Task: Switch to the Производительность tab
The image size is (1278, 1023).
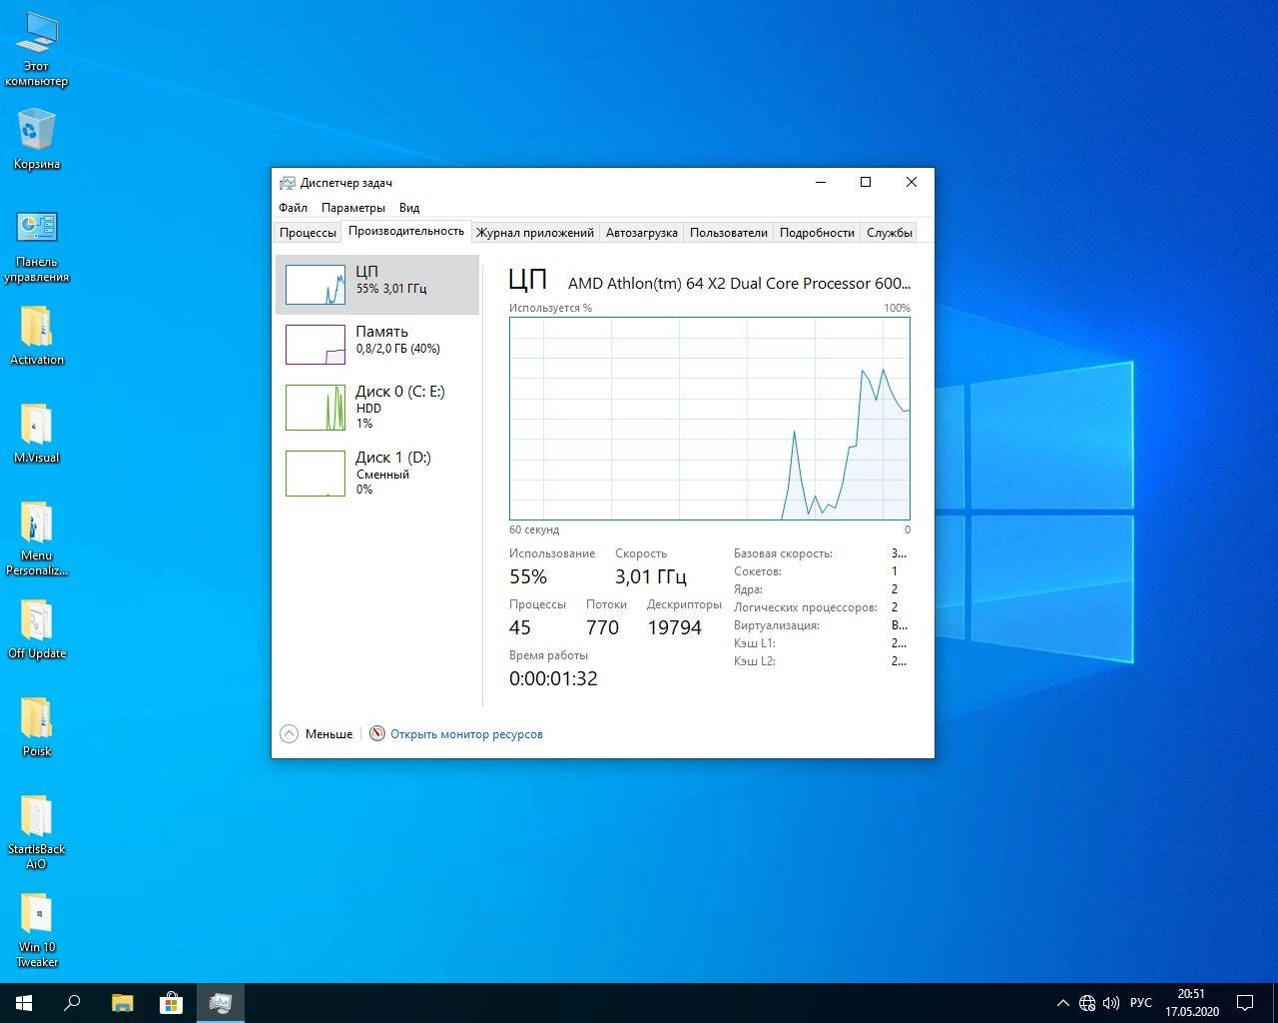Action: coord(406,231)
